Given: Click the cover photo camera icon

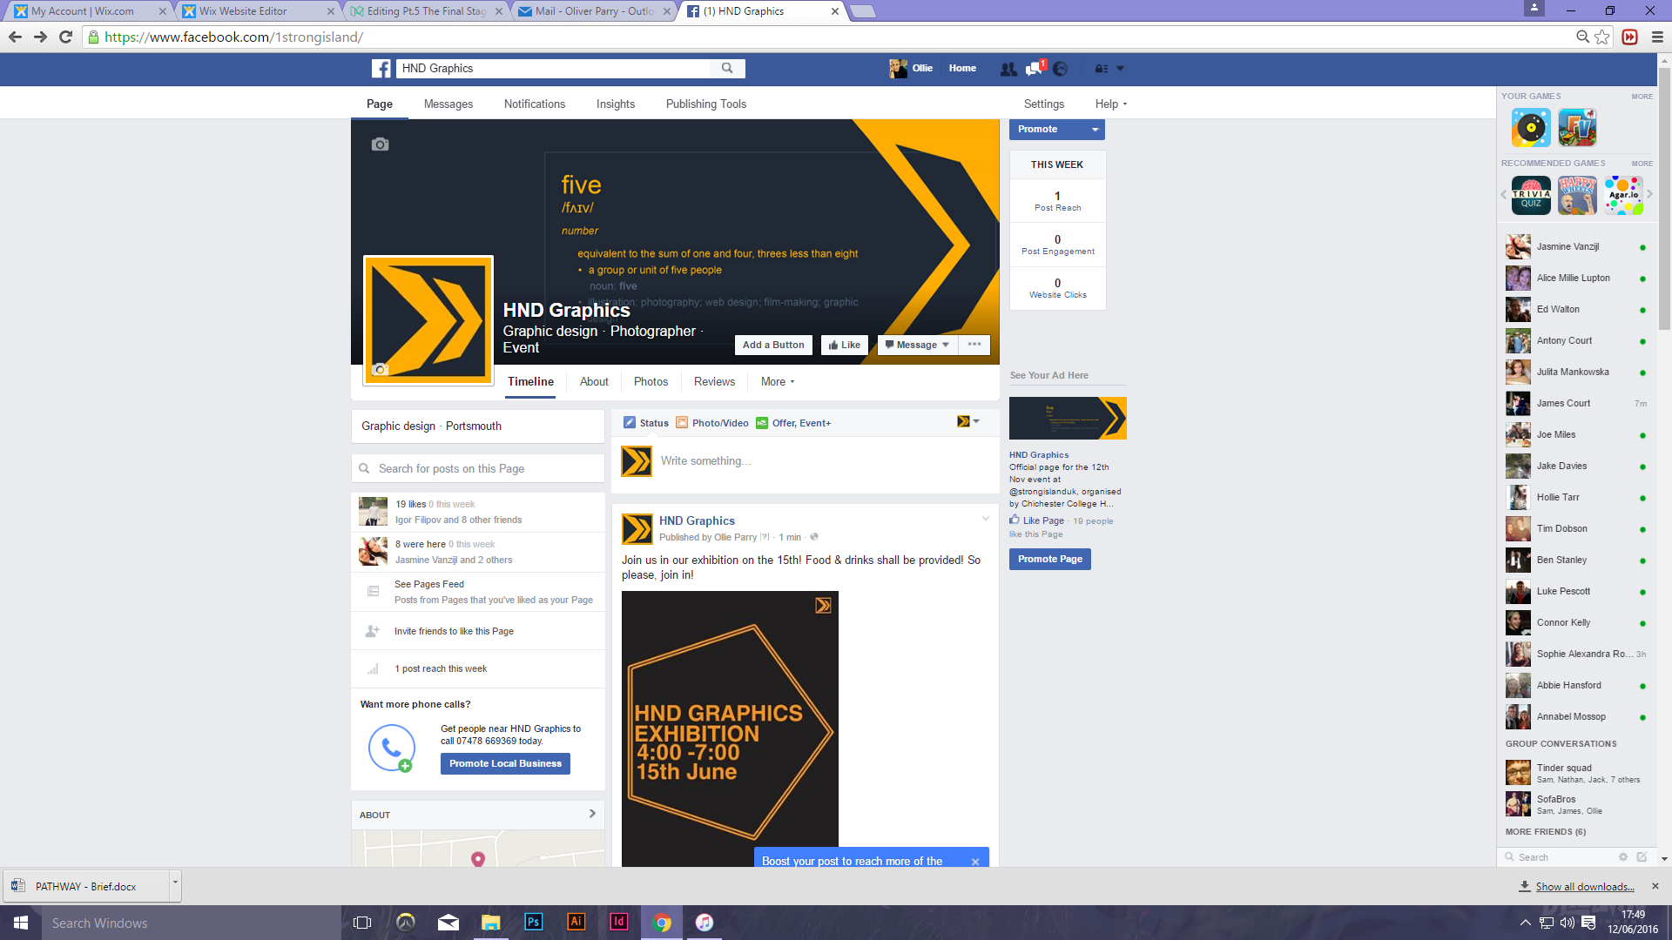Looking at the screenshot, I should coord(380,144).
